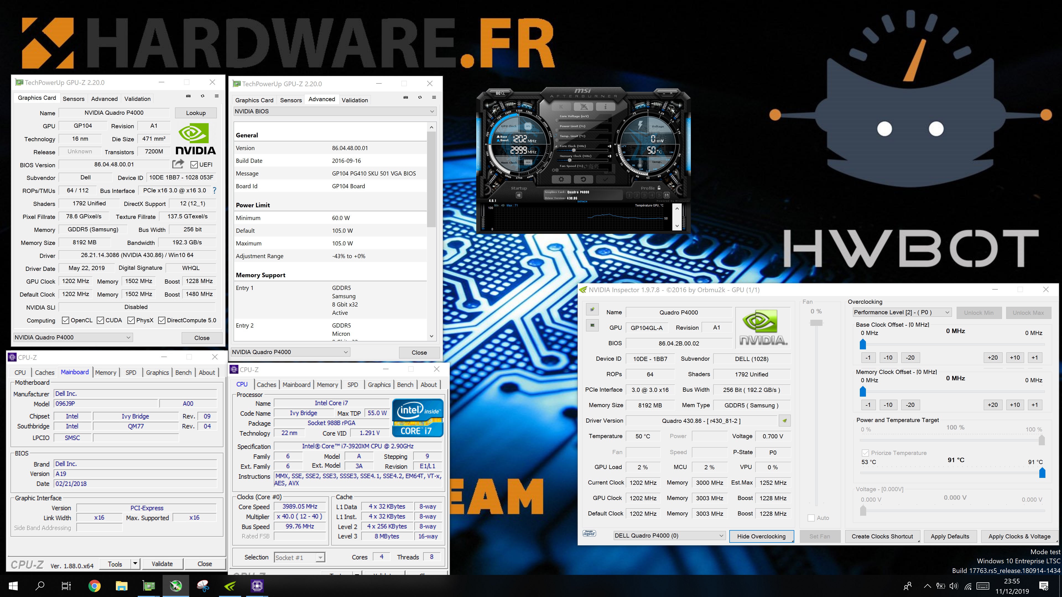Toggle Priorize Temperature checkbox in Inspector
Screen dimensions: 1062x597
865,453
